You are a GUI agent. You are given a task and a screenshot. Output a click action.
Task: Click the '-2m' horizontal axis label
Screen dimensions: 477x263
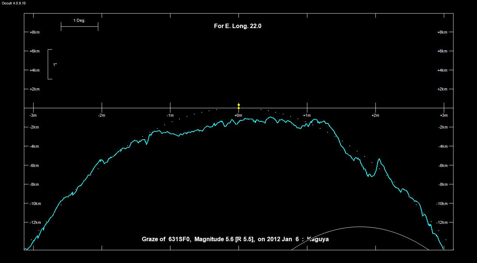(101, 116)
